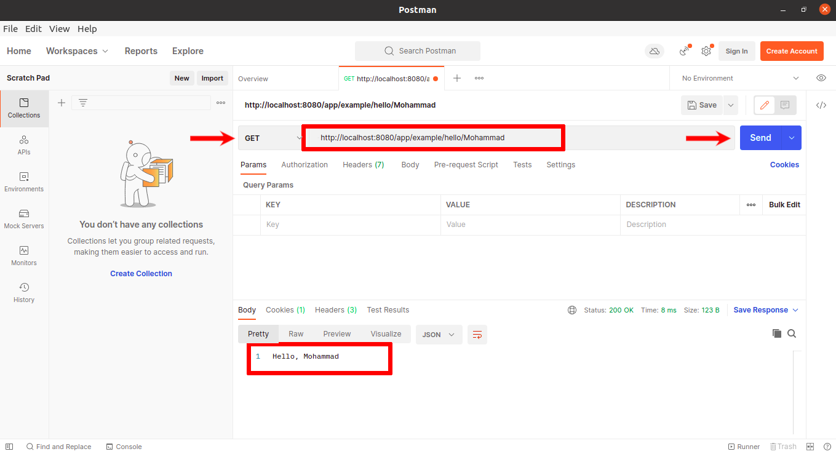Open the Pre-request Script tab
This screenshot has height=454, width=836.
(466, 165)
